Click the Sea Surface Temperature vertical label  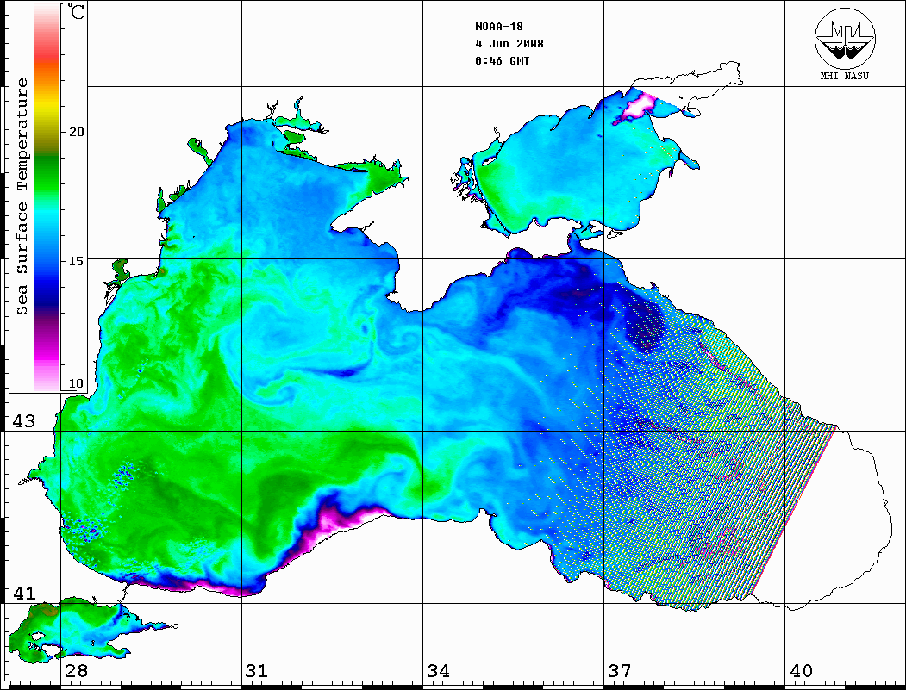click(x=22, y=196)
